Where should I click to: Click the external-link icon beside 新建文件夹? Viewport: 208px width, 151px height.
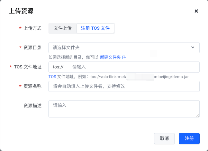point(124,57)
